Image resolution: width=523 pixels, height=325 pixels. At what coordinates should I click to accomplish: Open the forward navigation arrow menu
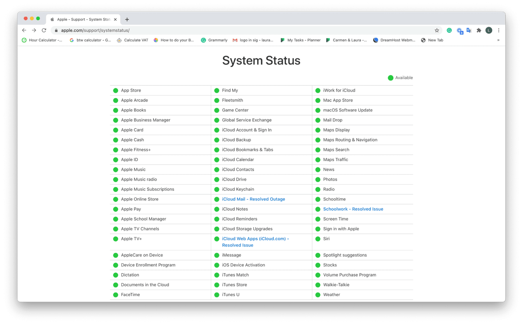[34, 30]
